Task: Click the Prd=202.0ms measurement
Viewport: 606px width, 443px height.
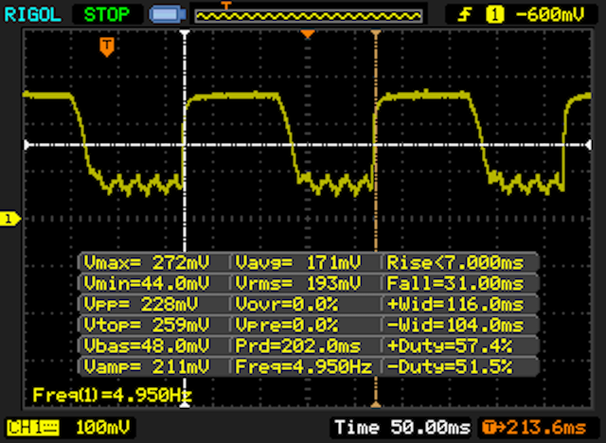Action: pos(298,346)
